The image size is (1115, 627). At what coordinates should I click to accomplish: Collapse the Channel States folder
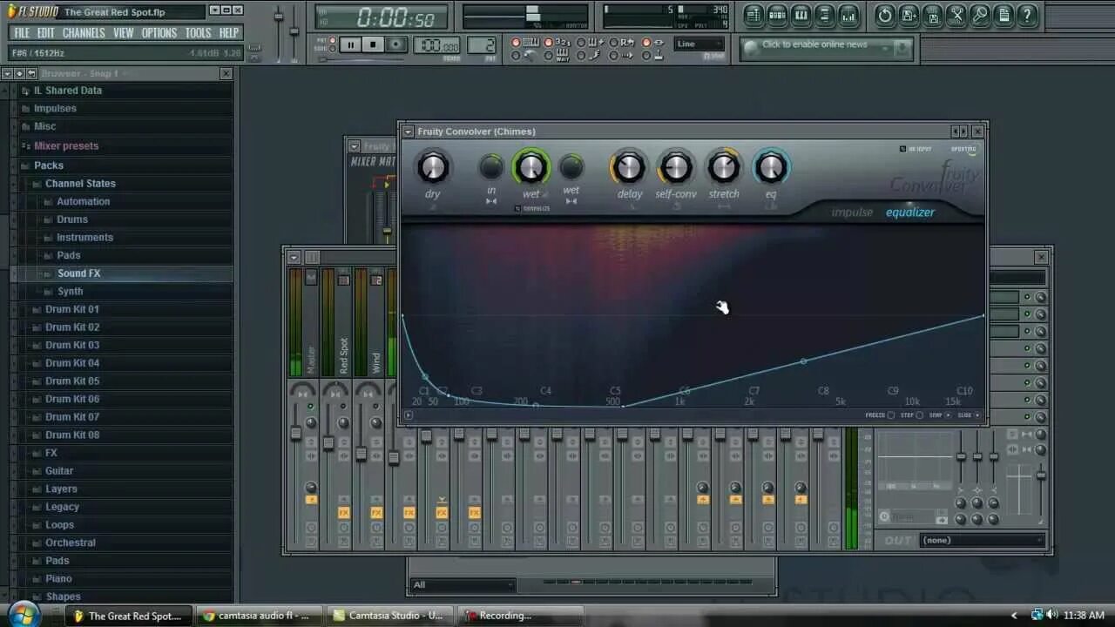tap(80, 184)
